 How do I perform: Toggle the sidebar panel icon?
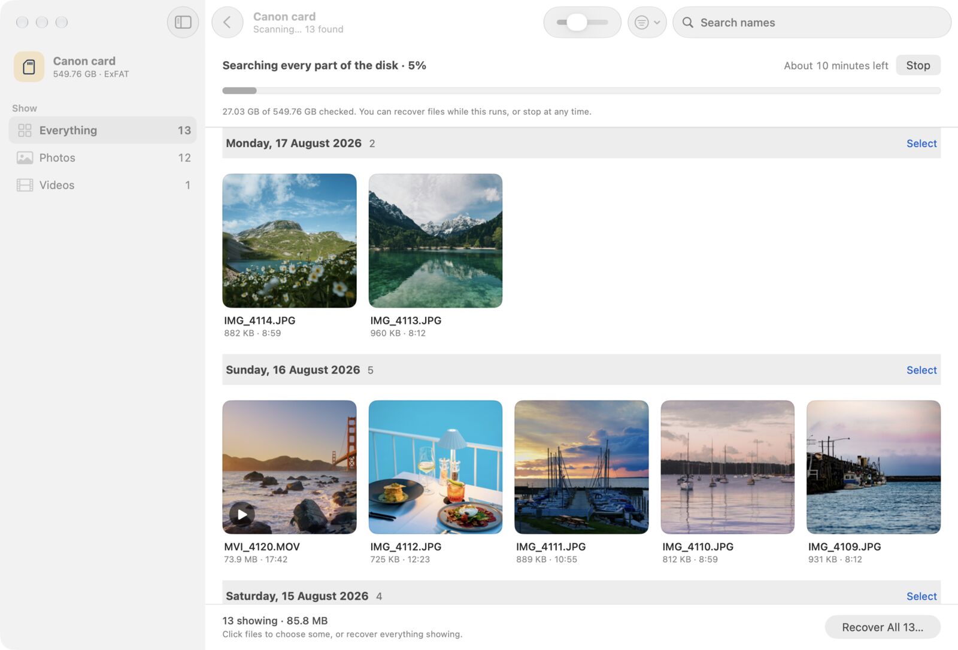click(x=183, y=22)
